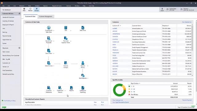Image resolution: width=197 pixels, height=111 pixels.
Task: Expand the Jobs dropdown arrow
Action: pos(71,31)
